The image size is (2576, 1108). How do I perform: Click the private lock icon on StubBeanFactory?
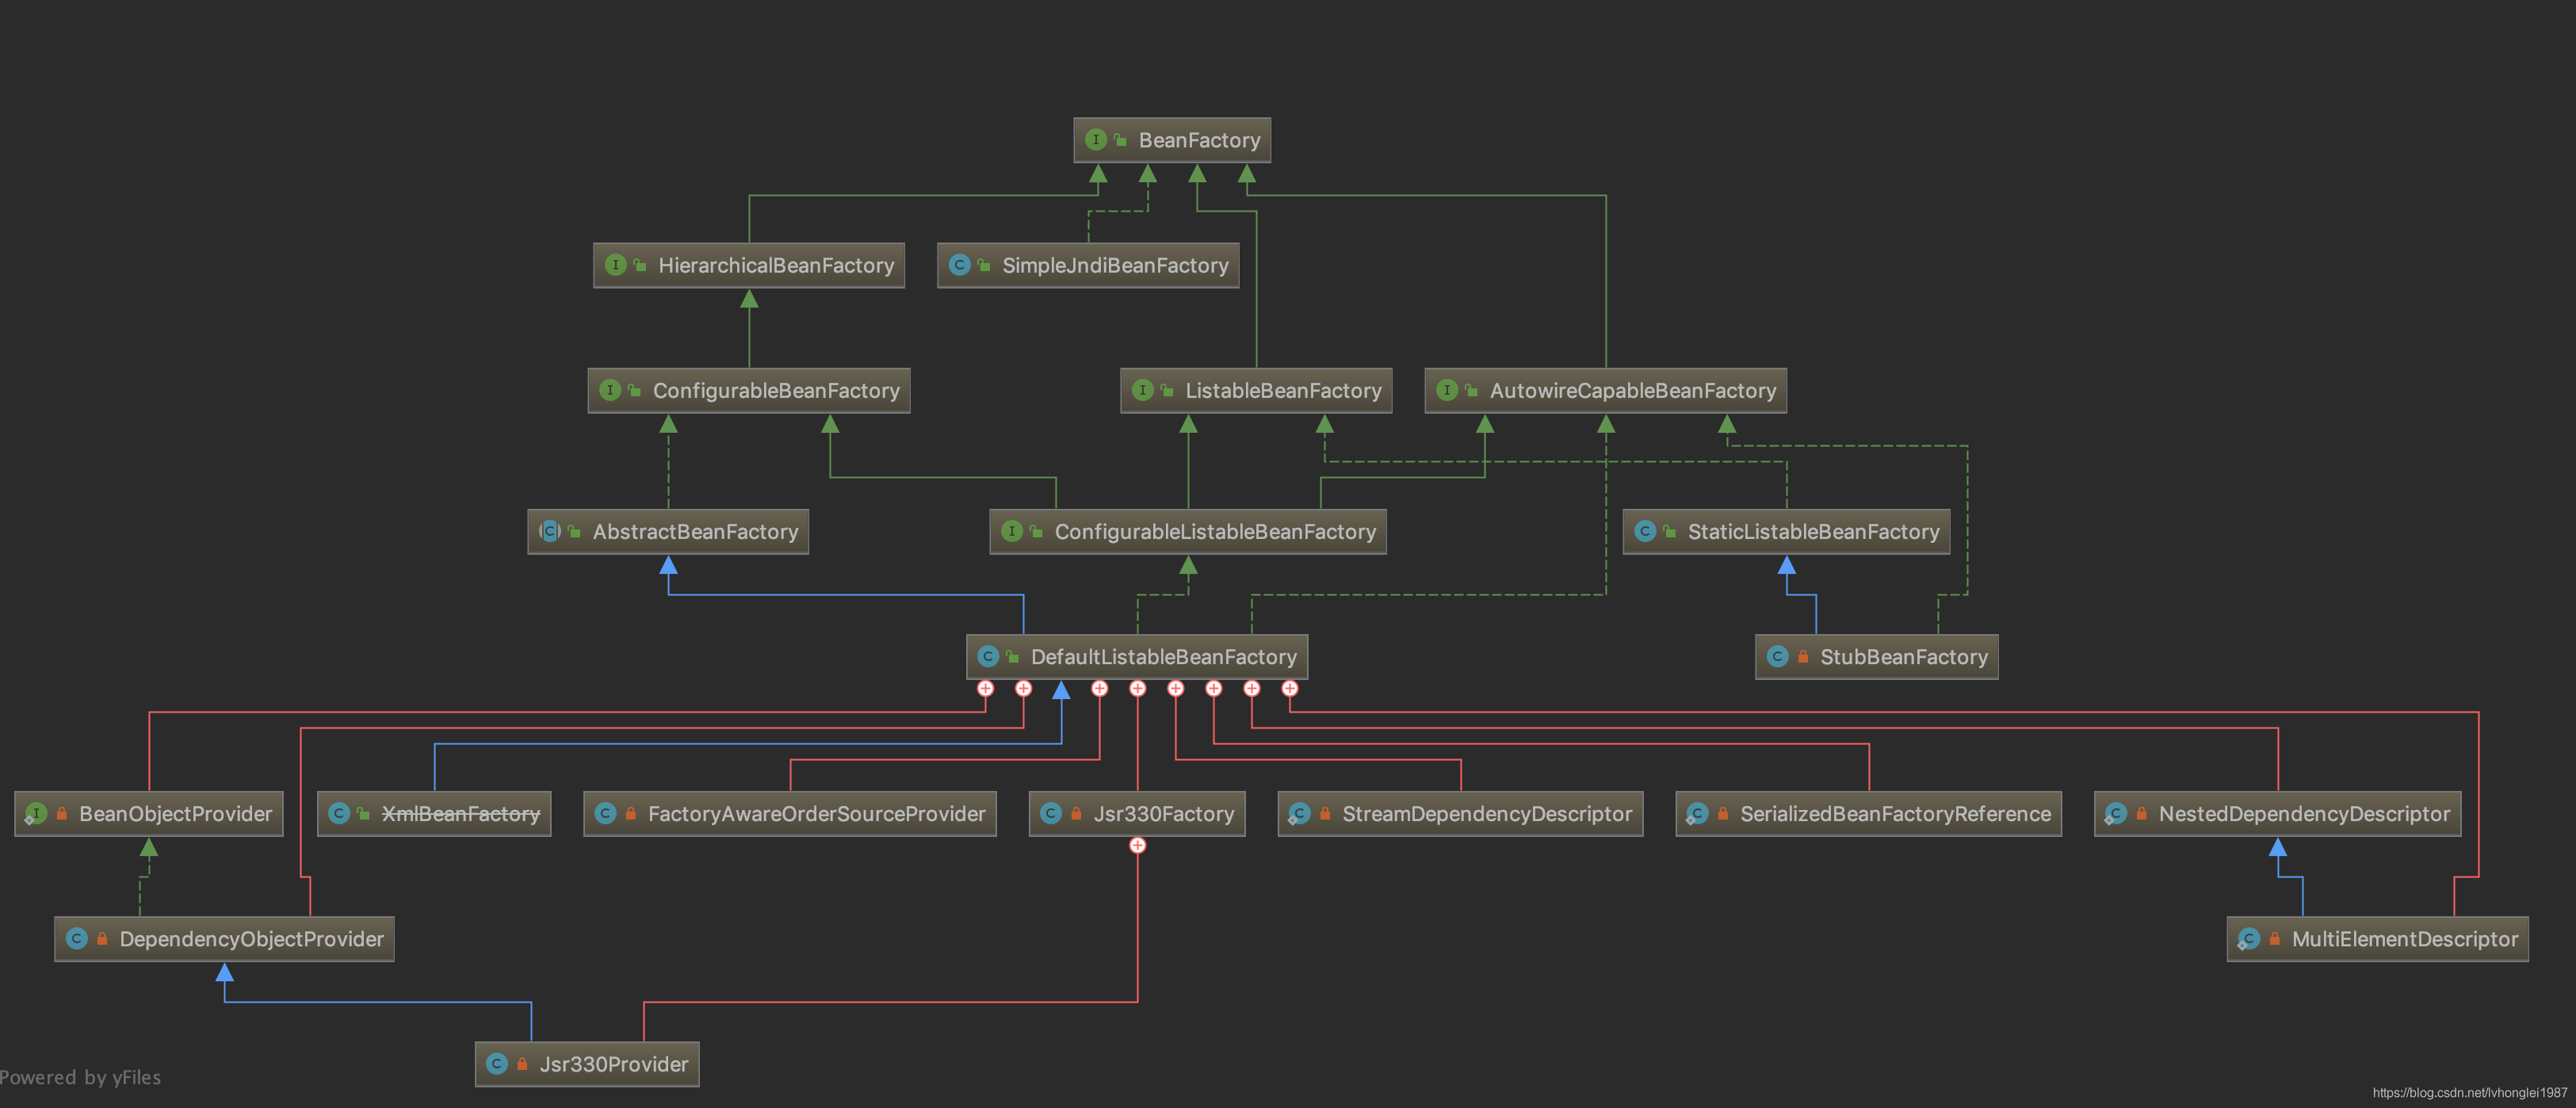pos(1803,657)
